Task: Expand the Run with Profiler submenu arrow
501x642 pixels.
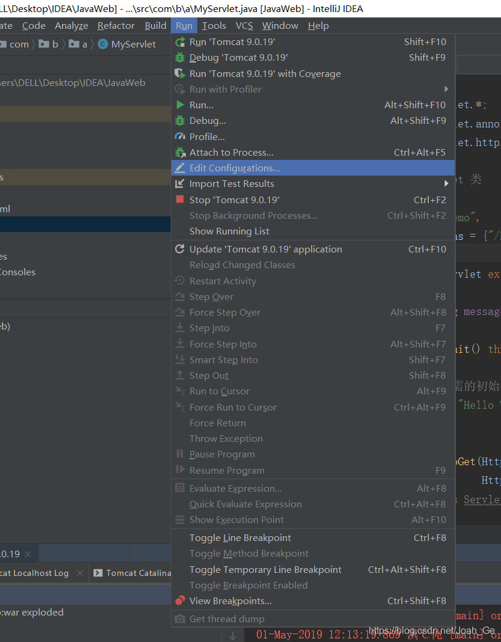Action: pyautogui.click(x=446, y=89)
